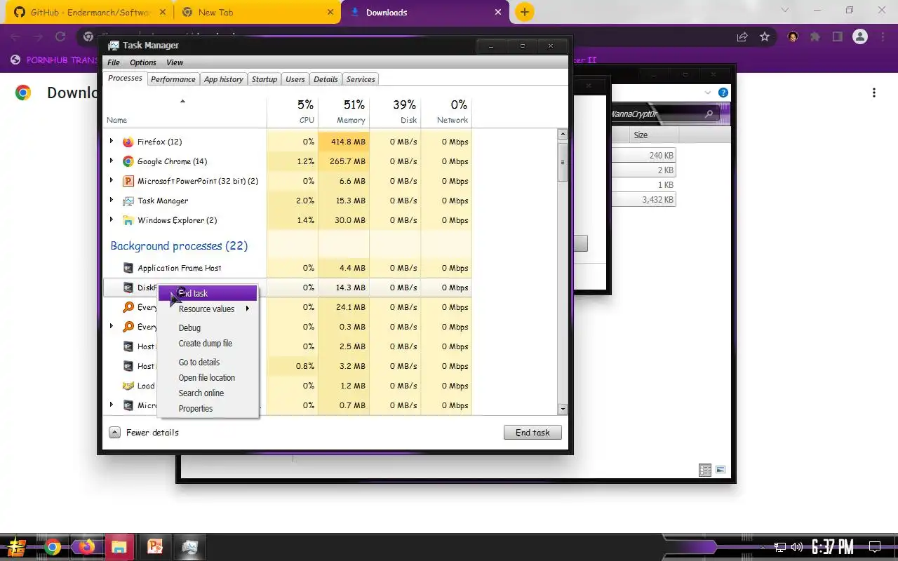Viewport: 898px width, 561px height.
Task: Switch Explorer to the large icons view icon
Action: tap(720, 471)
